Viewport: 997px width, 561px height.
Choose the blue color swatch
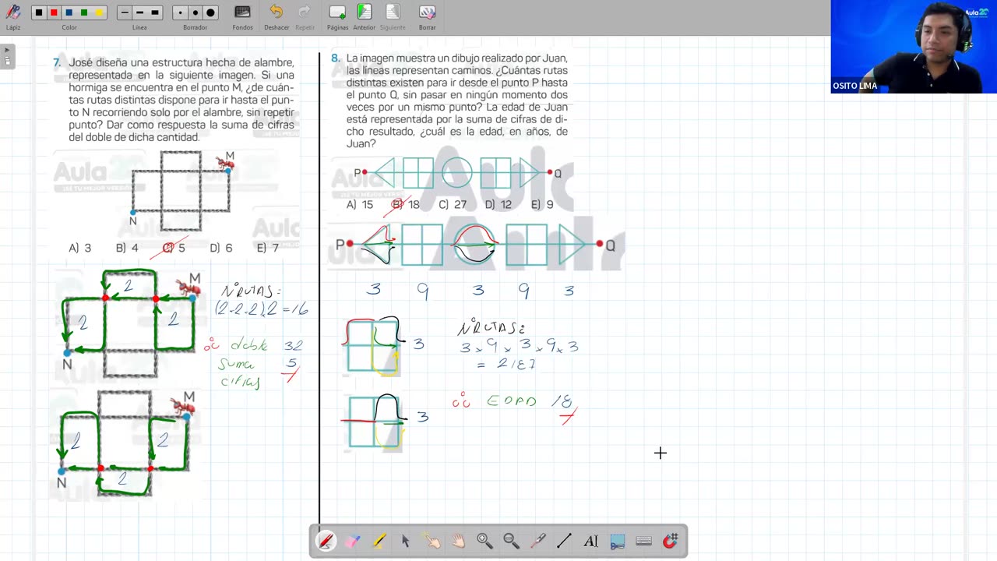pos(69,12)
